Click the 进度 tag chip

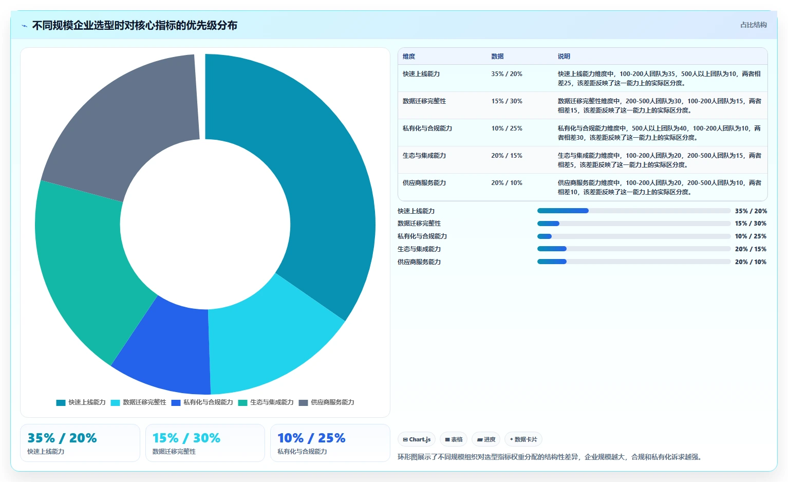point(486,439)
